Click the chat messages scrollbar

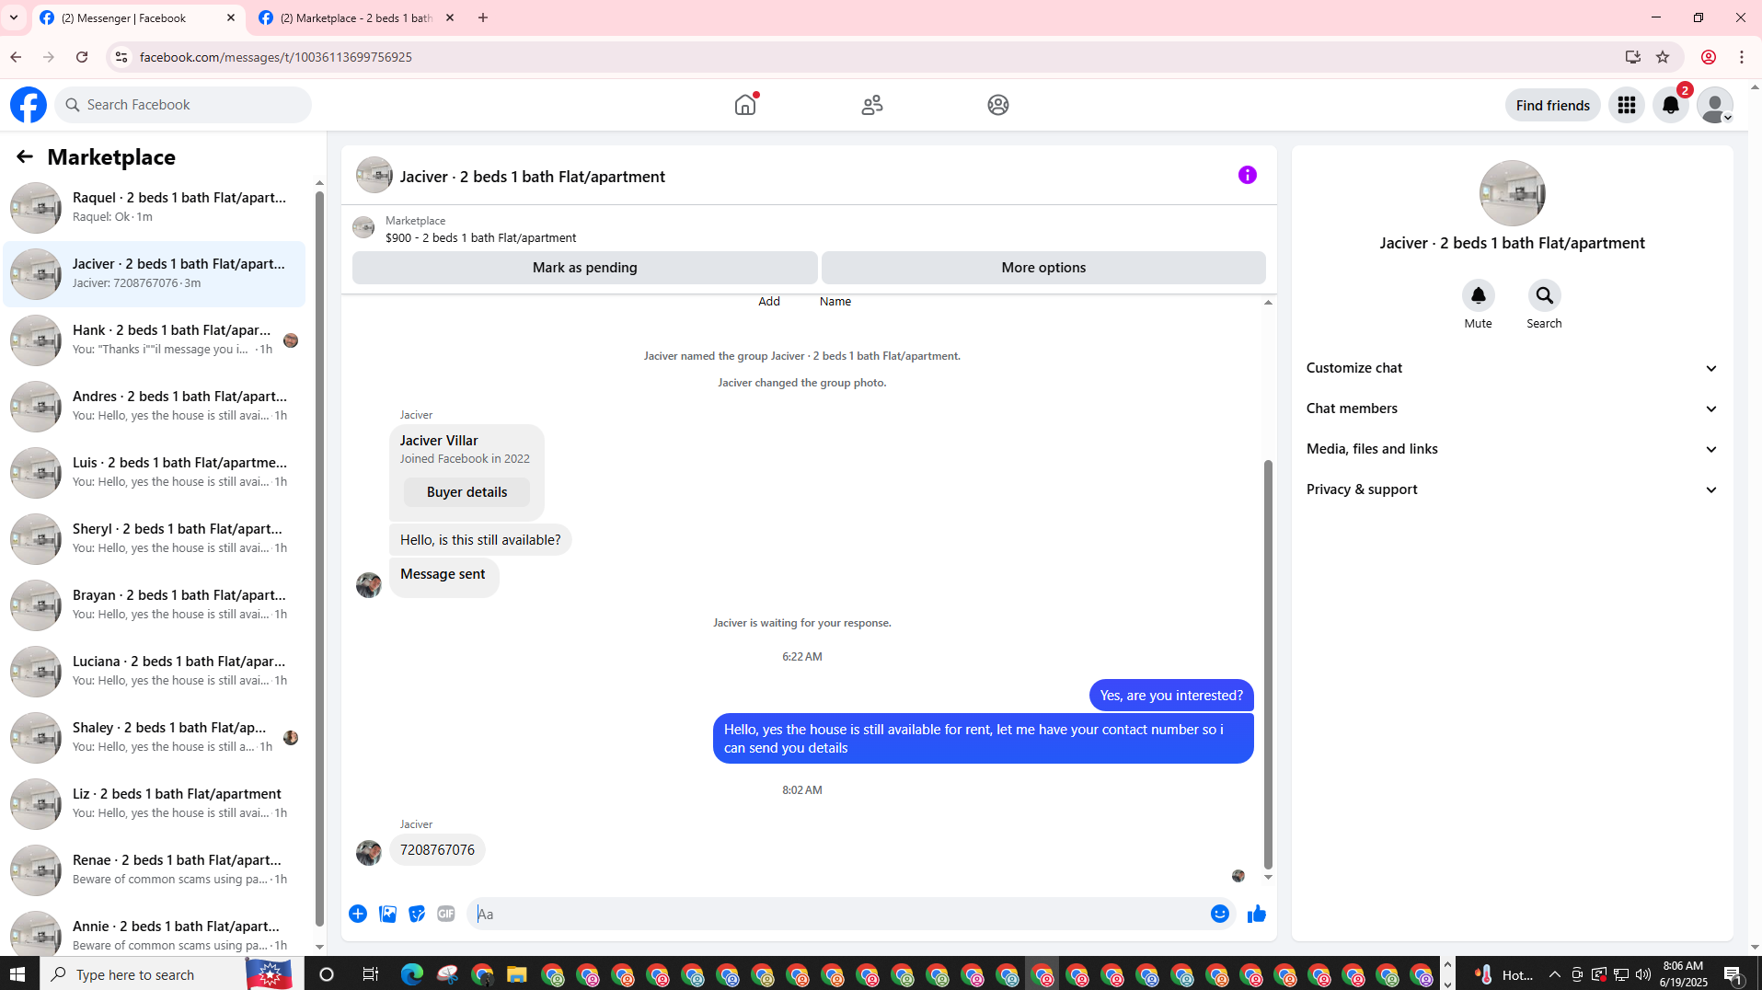[x=1268, y=664]
